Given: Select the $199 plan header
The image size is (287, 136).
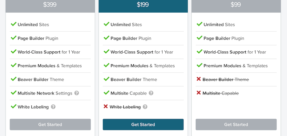Looking at the screenshot, I should click(x=143, y=5).
